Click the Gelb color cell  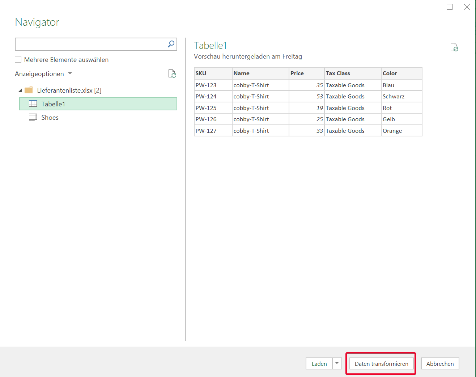tap(401, 119)
